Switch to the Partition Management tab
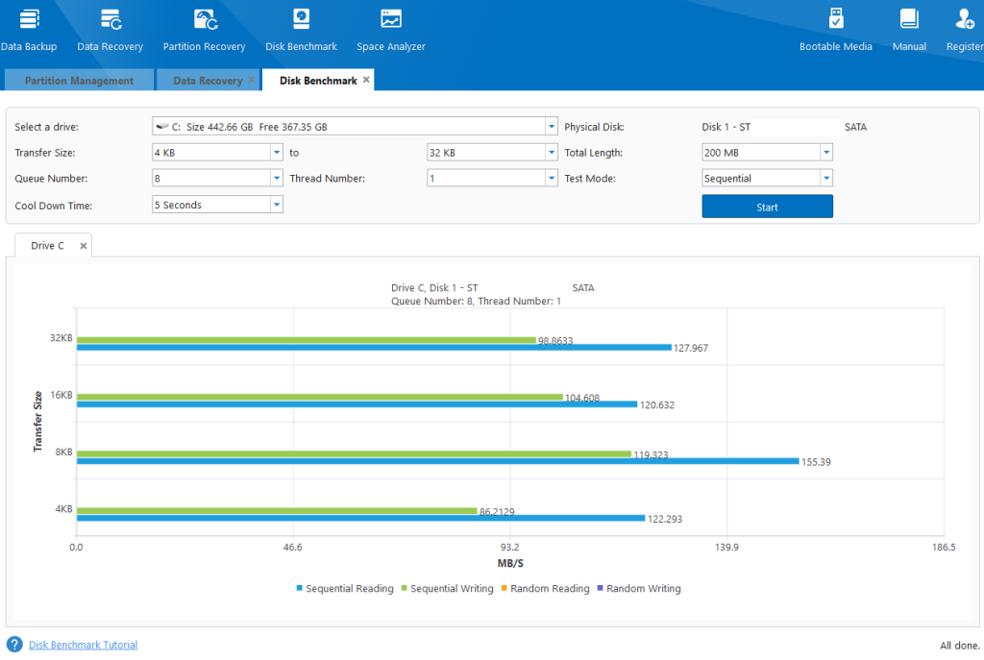984x660 pixels. pos(79,81)
